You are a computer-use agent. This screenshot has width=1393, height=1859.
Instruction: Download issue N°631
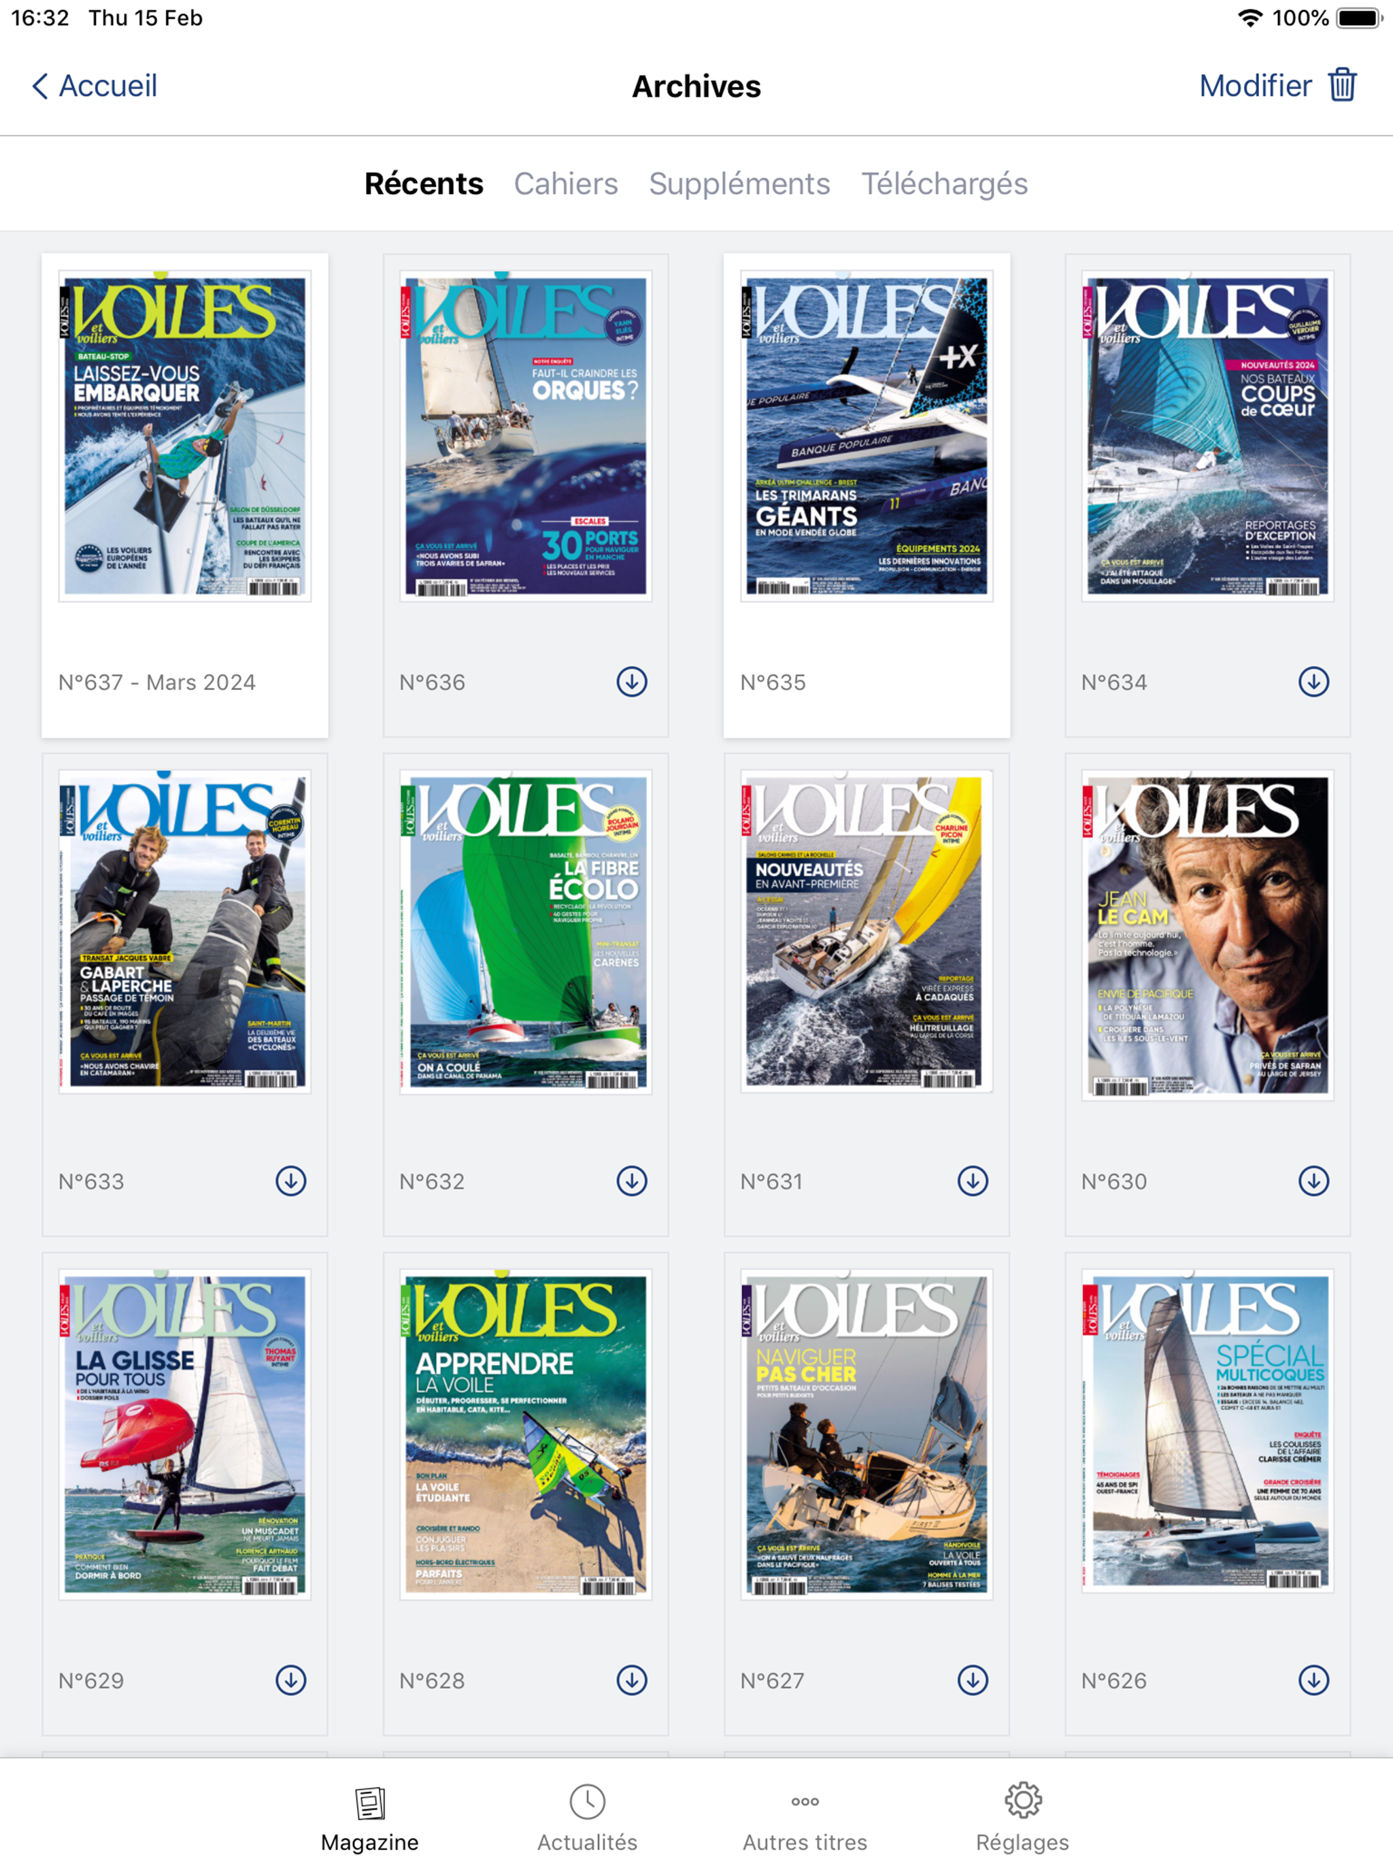[x=973, y=1181]
